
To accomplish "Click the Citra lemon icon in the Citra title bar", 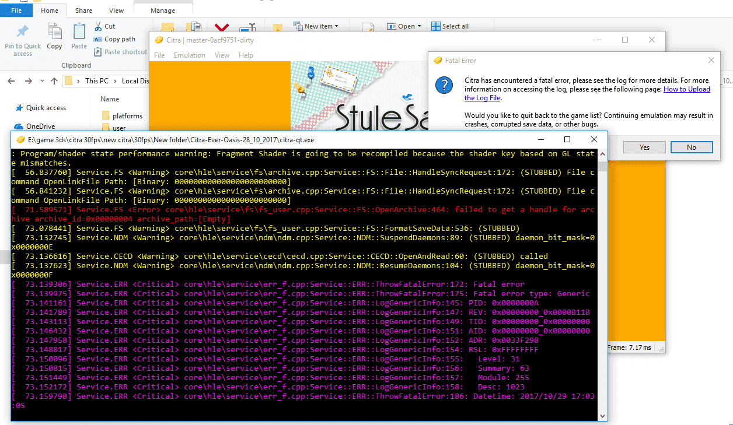I will click(159, 40).
